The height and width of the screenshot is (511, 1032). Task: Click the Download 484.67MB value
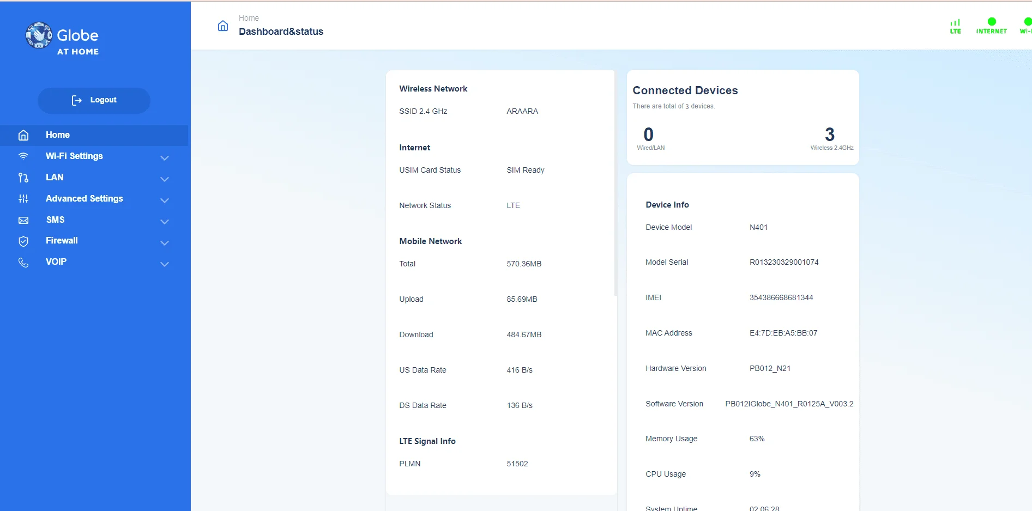coord(524,334)
